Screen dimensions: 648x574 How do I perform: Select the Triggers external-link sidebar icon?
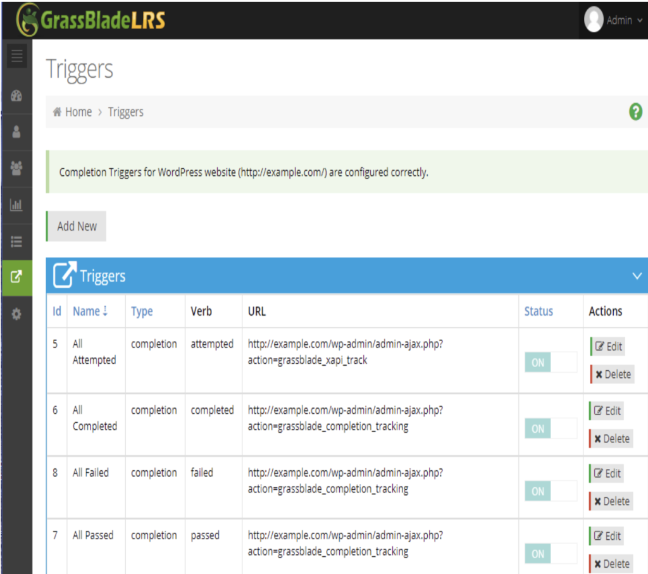[16, 277]
